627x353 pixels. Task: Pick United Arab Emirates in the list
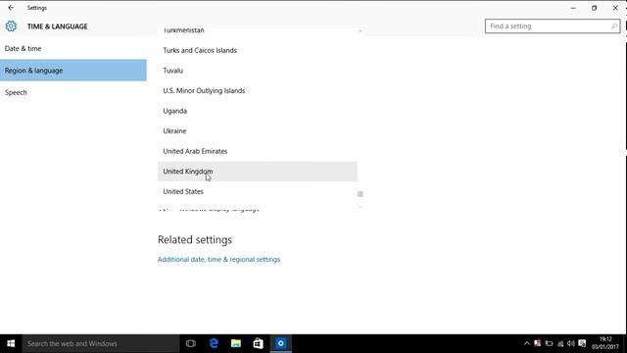pyautogui.click(x=258, y=151)
